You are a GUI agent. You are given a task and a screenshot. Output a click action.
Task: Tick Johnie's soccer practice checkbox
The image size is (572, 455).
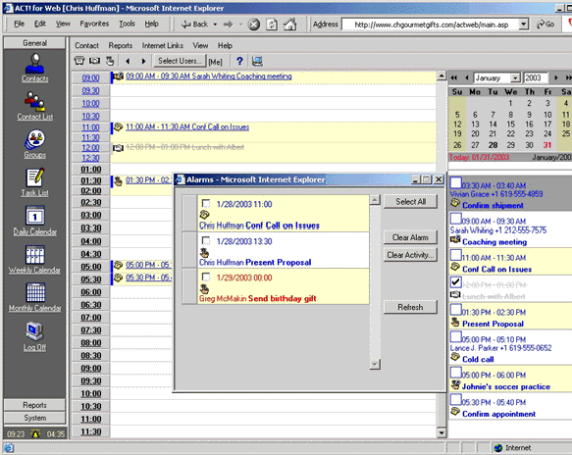tap(455, 373)
